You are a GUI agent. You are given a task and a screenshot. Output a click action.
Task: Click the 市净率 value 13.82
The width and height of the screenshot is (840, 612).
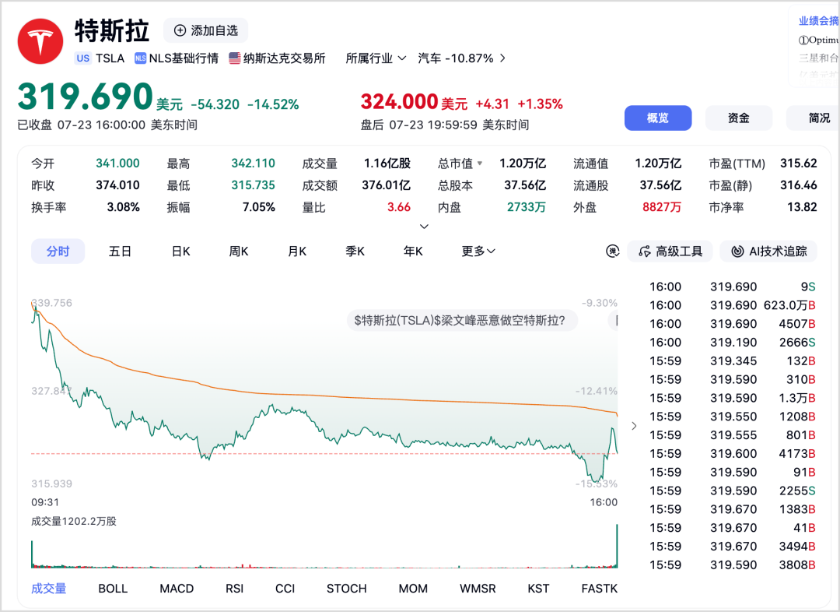click(x=802, y=207)
